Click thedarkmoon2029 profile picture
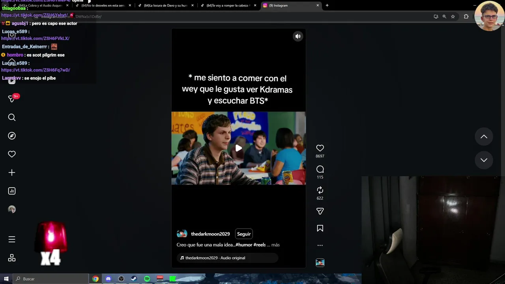Image resolution: width=505 pixels, height=284 pixels. pyautogui.click(x=182, y=234)
